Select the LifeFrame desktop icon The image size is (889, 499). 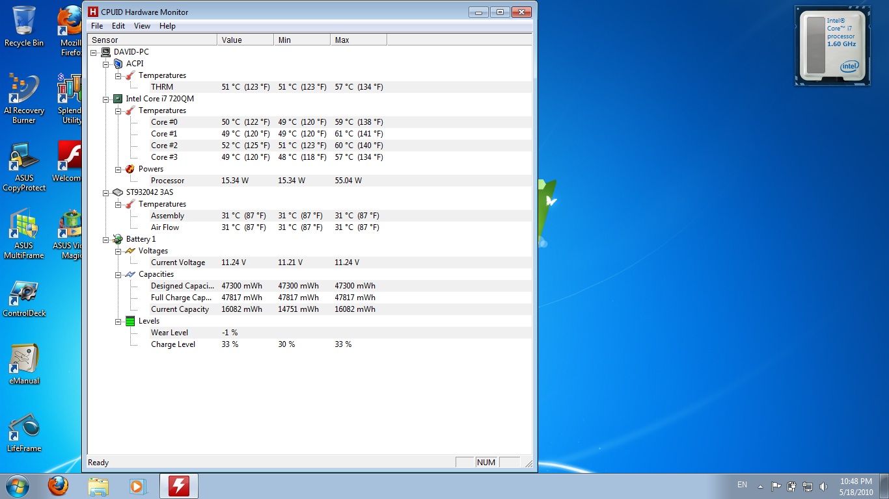pos(24,433)
